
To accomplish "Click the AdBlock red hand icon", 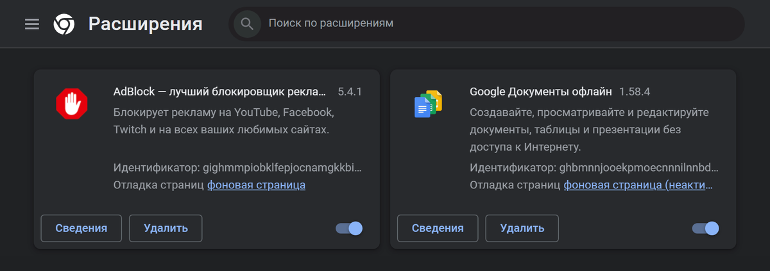I will pos(71,103).
